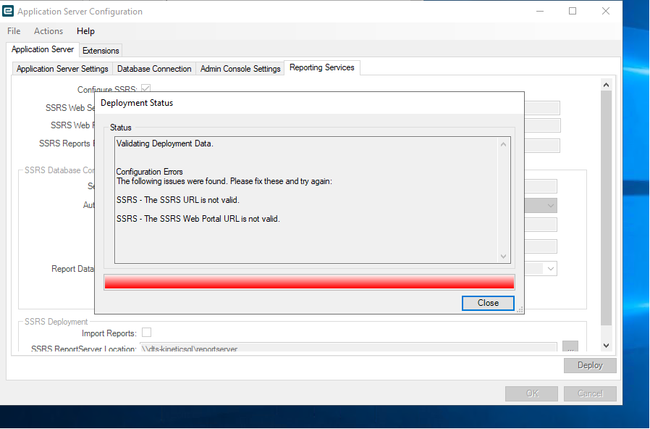Click the 'Configuration Errors' heading text
This screenshot has width=650, height=429.
click(149, 171)
